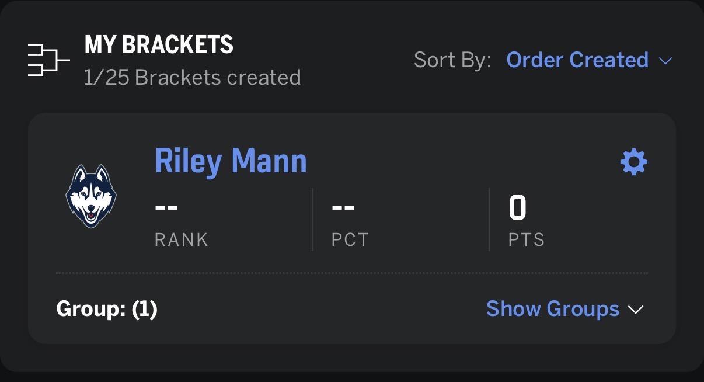The height and width of the screenshot is (382, 704).
Task: Click the PTS label text
Action: 526,239
